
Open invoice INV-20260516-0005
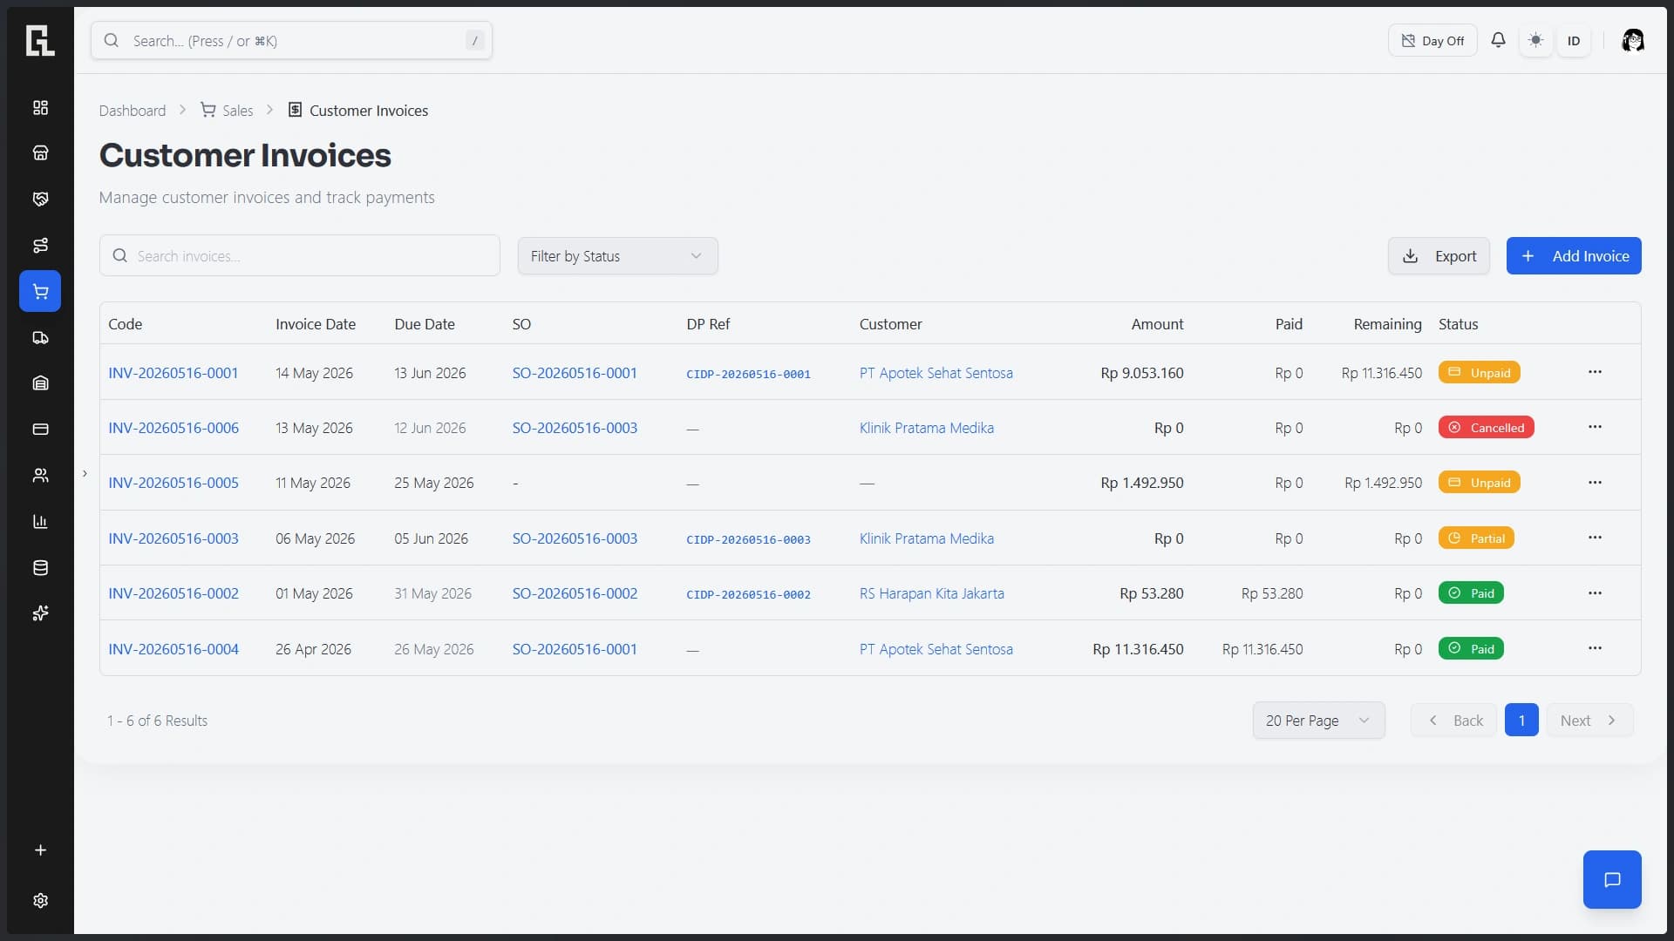[173, 483]
